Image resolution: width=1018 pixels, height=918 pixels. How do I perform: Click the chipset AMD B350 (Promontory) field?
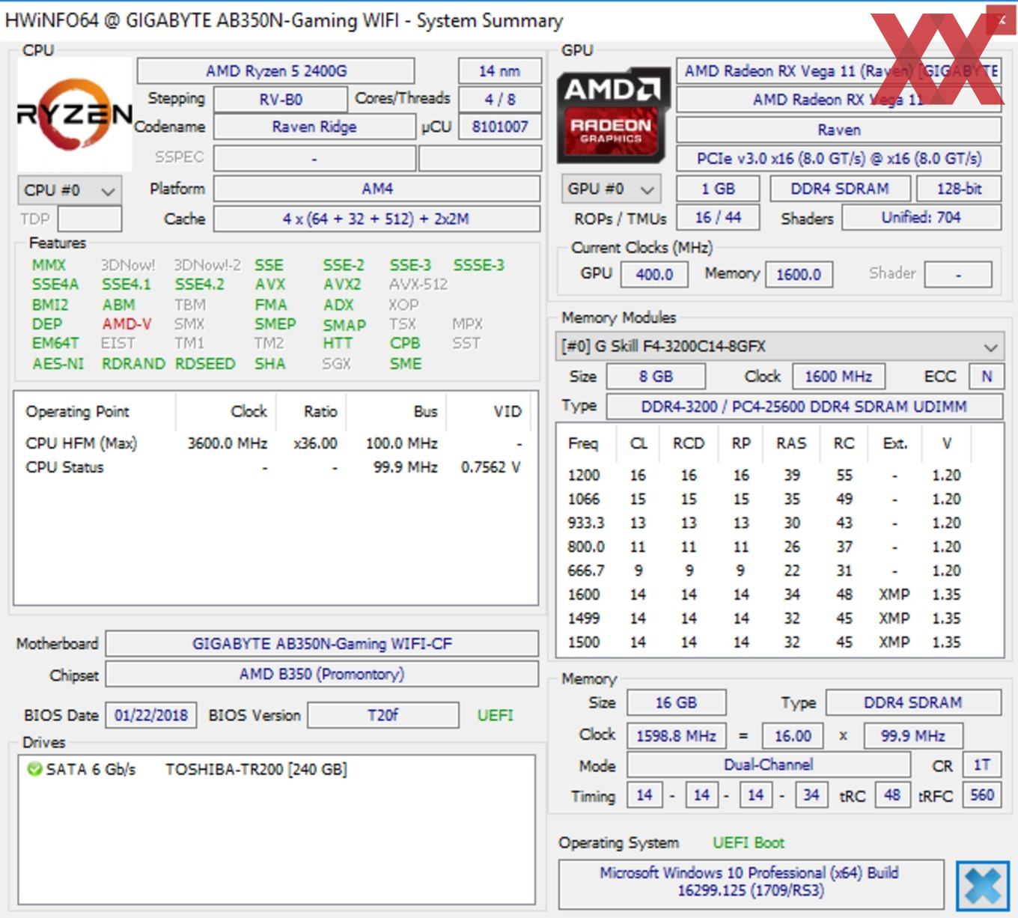[323, 674]
